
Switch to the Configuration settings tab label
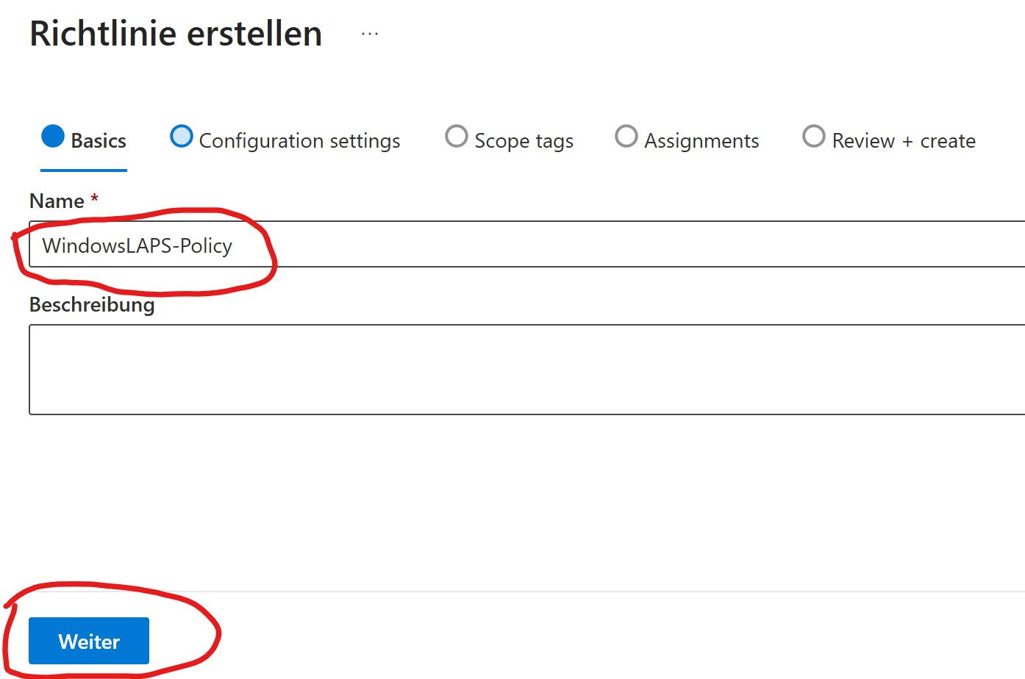(299, 140)
